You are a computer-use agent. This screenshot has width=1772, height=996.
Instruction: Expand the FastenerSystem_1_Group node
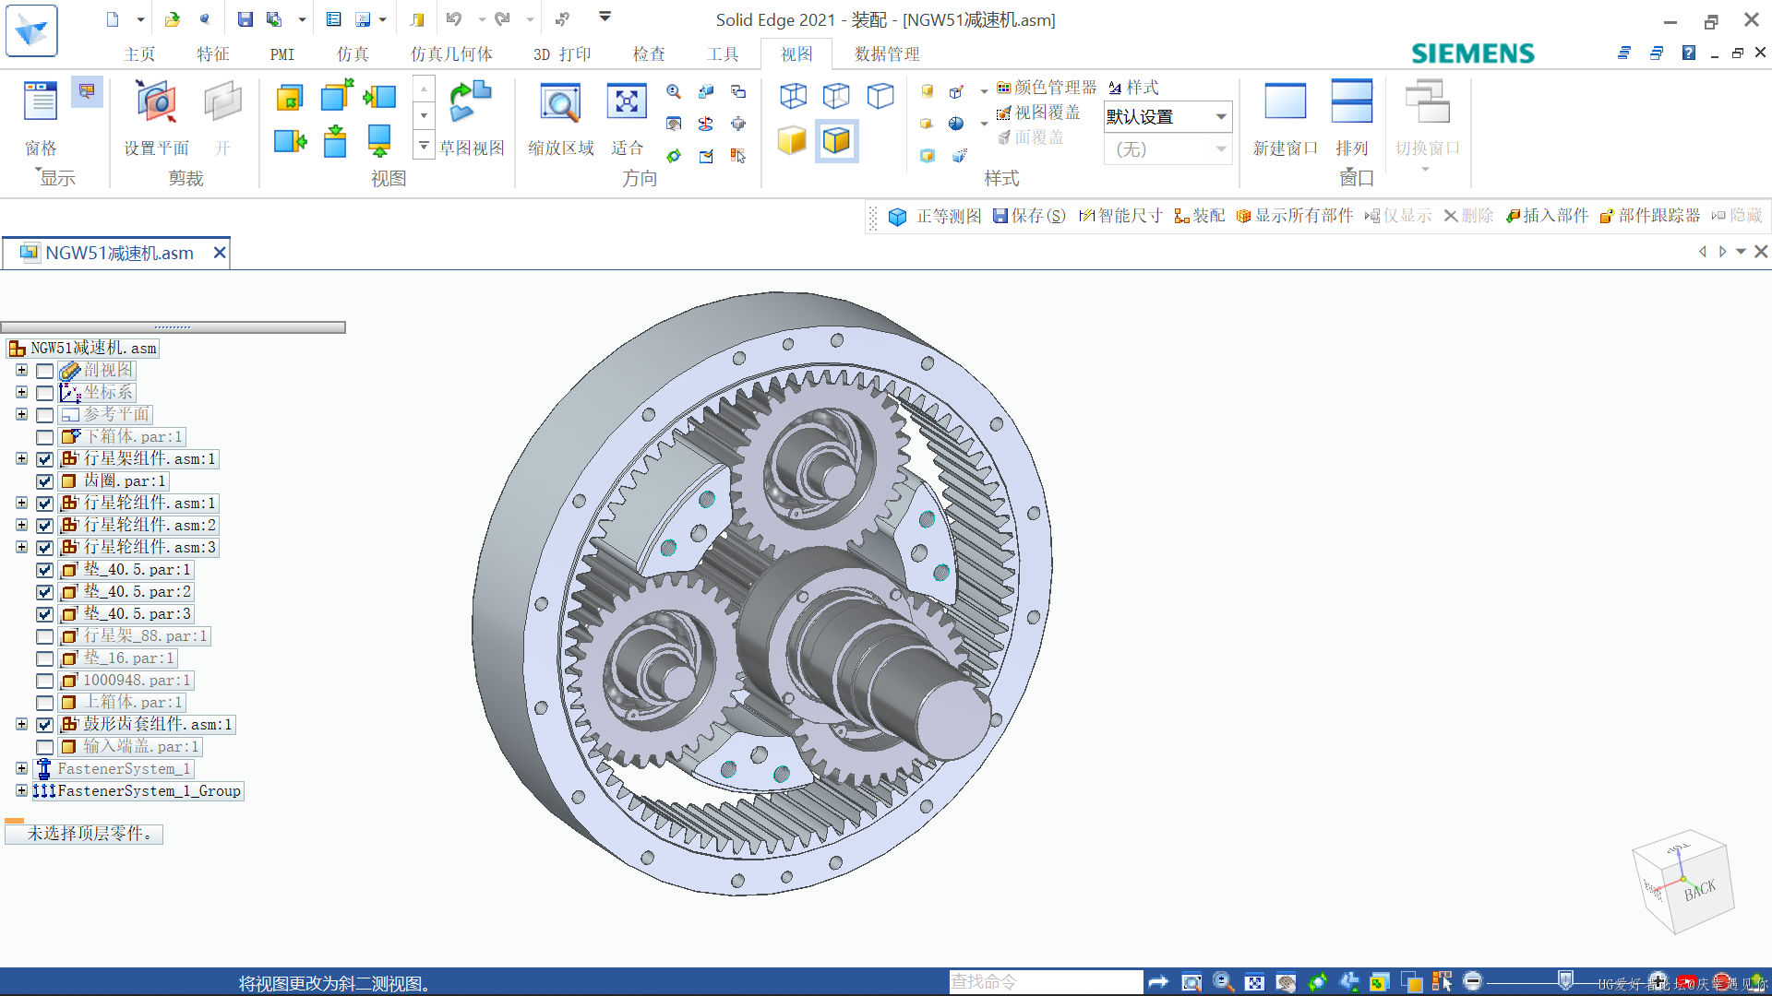[x=21, y=790]
